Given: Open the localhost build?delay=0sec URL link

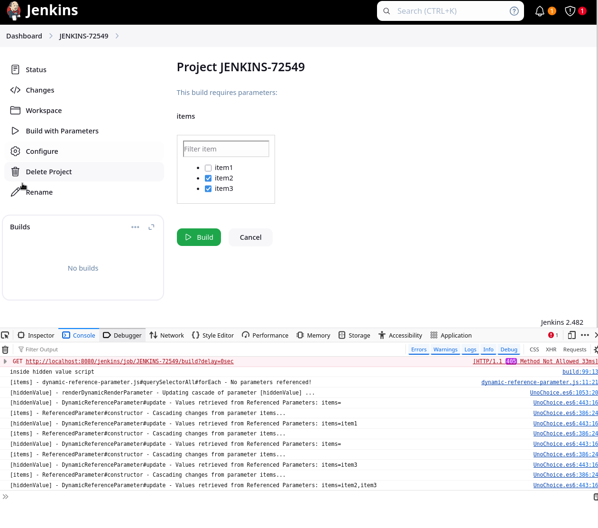Looking at the screenshot, I should [129, 361].
